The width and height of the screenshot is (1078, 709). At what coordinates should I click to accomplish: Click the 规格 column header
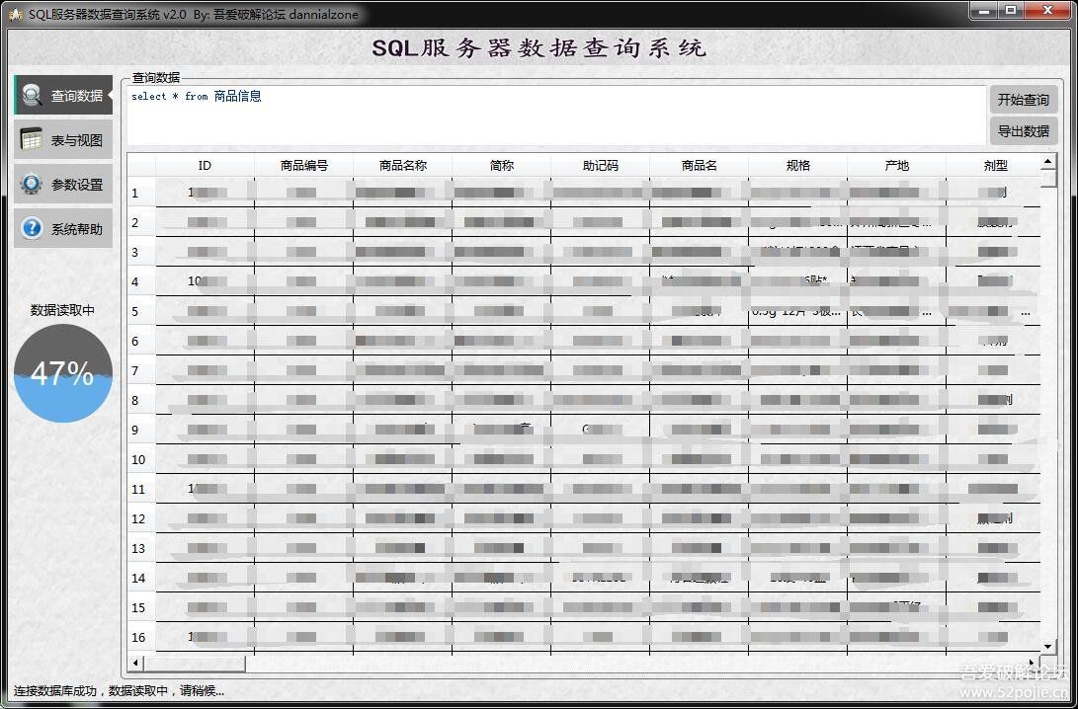coord(798,166)
